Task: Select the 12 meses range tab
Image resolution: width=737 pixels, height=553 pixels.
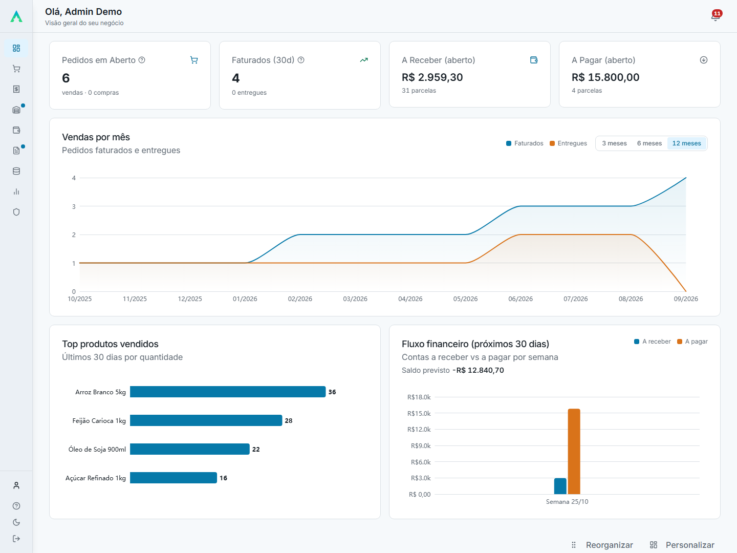Action: click(x=687, y=143)
